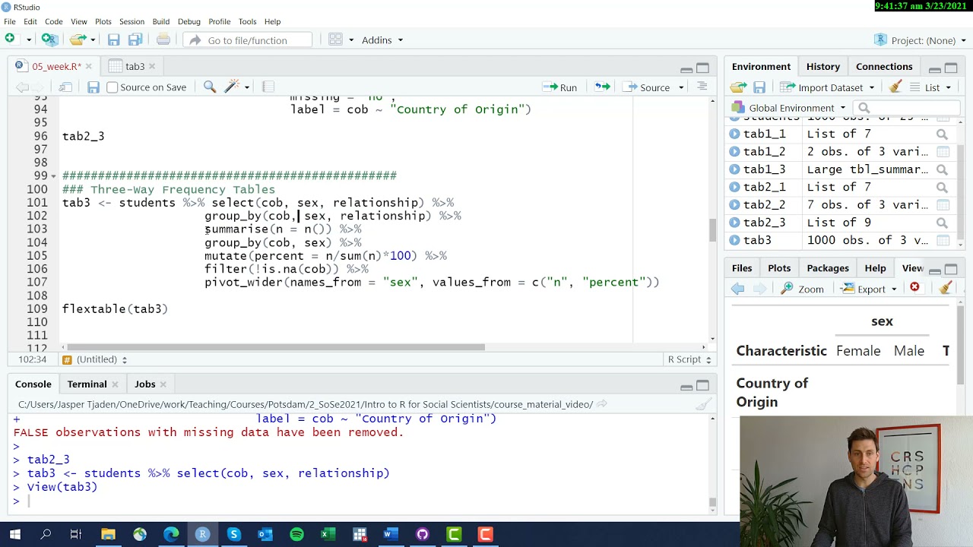The width and height of the screenshot is (973, 547).
Task: Open workspace panes layout icon
Action: (335, 40)
